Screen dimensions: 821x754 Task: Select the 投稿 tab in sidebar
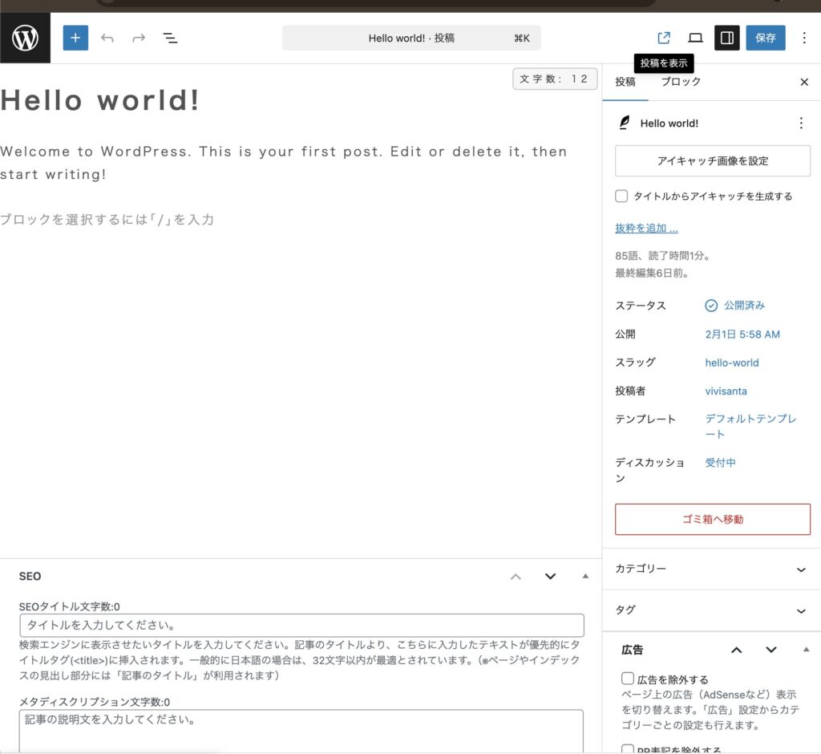pyautogui.click(x=625, y=82)
